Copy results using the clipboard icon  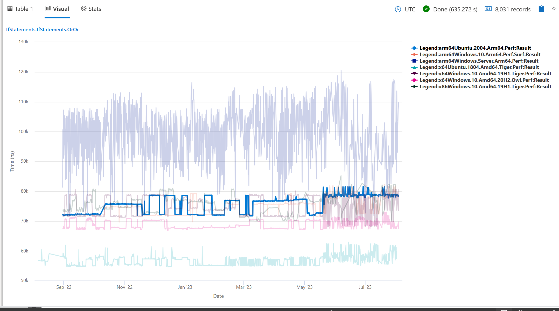(x=541, y=9)
